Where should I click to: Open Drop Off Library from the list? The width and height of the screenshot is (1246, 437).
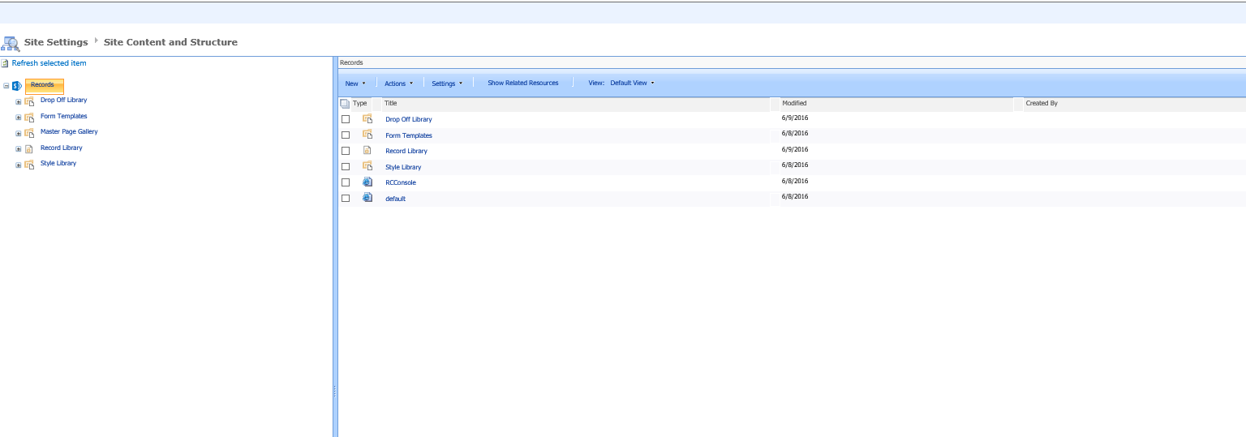pos(408,119)
